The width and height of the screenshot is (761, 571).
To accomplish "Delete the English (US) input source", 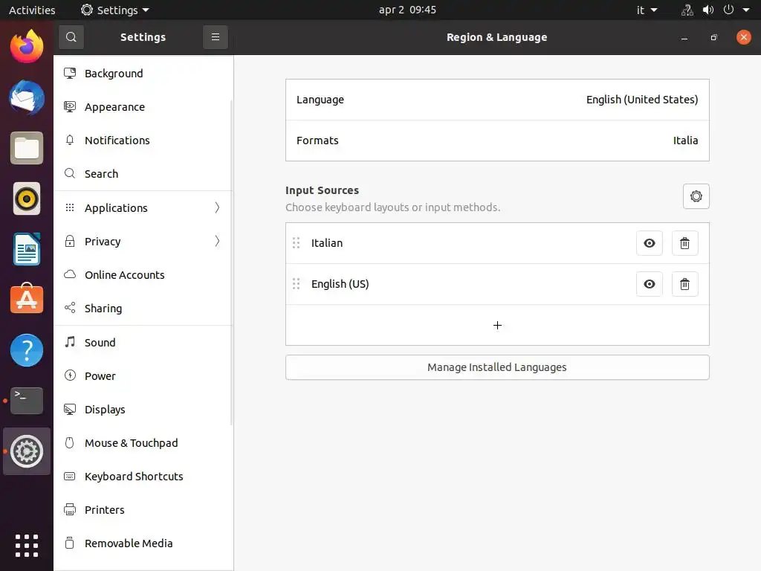I will coord(684,284).
